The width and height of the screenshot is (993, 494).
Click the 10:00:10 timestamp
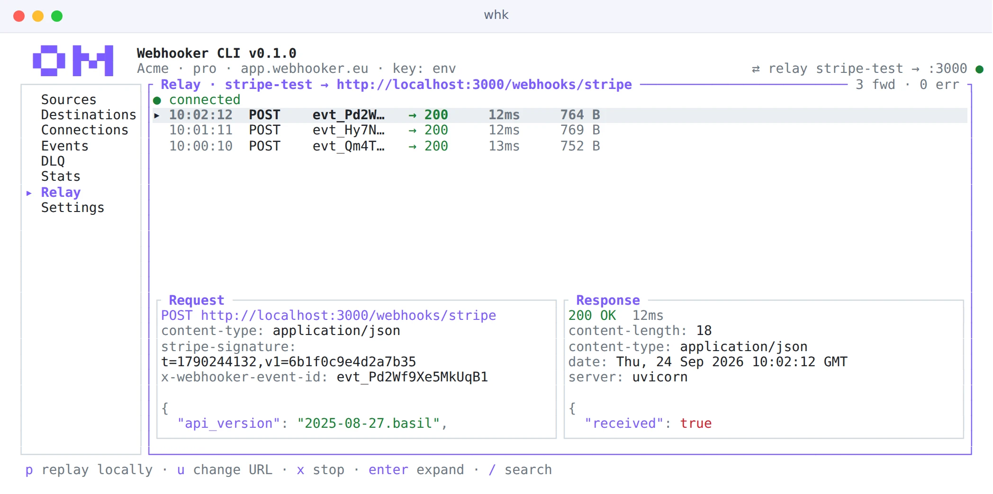pyautogui.click(x=201, y=146)
